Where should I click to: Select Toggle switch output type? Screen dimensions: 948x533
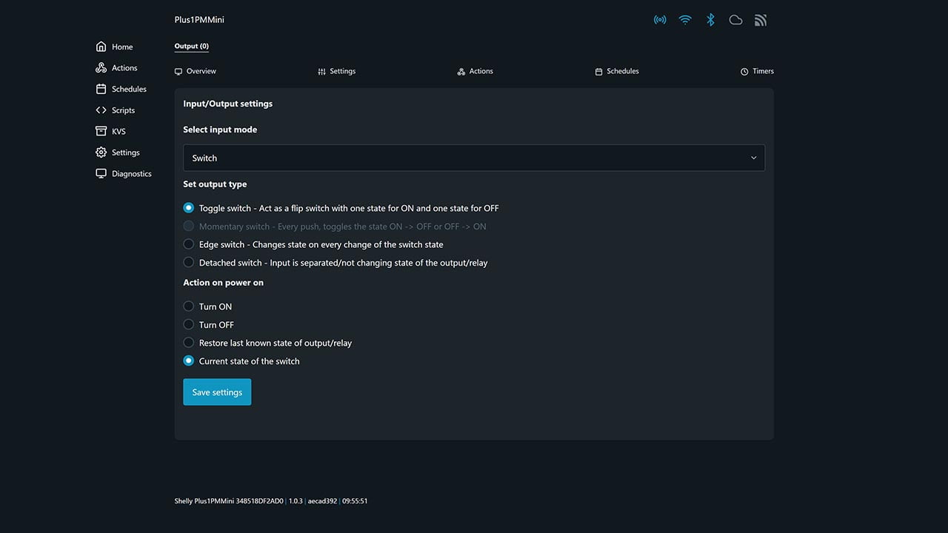[x=189, y=208]
